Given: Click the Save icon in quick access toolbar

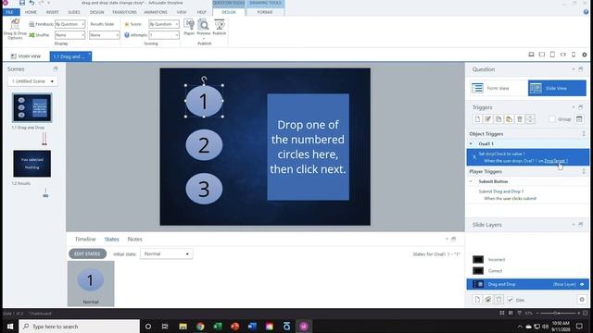Looking at the screenshot, I should tap(22, 3).
